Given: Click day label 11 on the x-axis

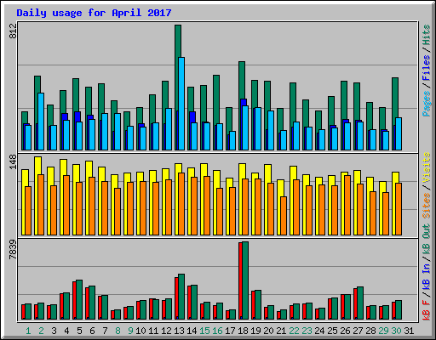Looking at the screenshot, I should [153, 331].
